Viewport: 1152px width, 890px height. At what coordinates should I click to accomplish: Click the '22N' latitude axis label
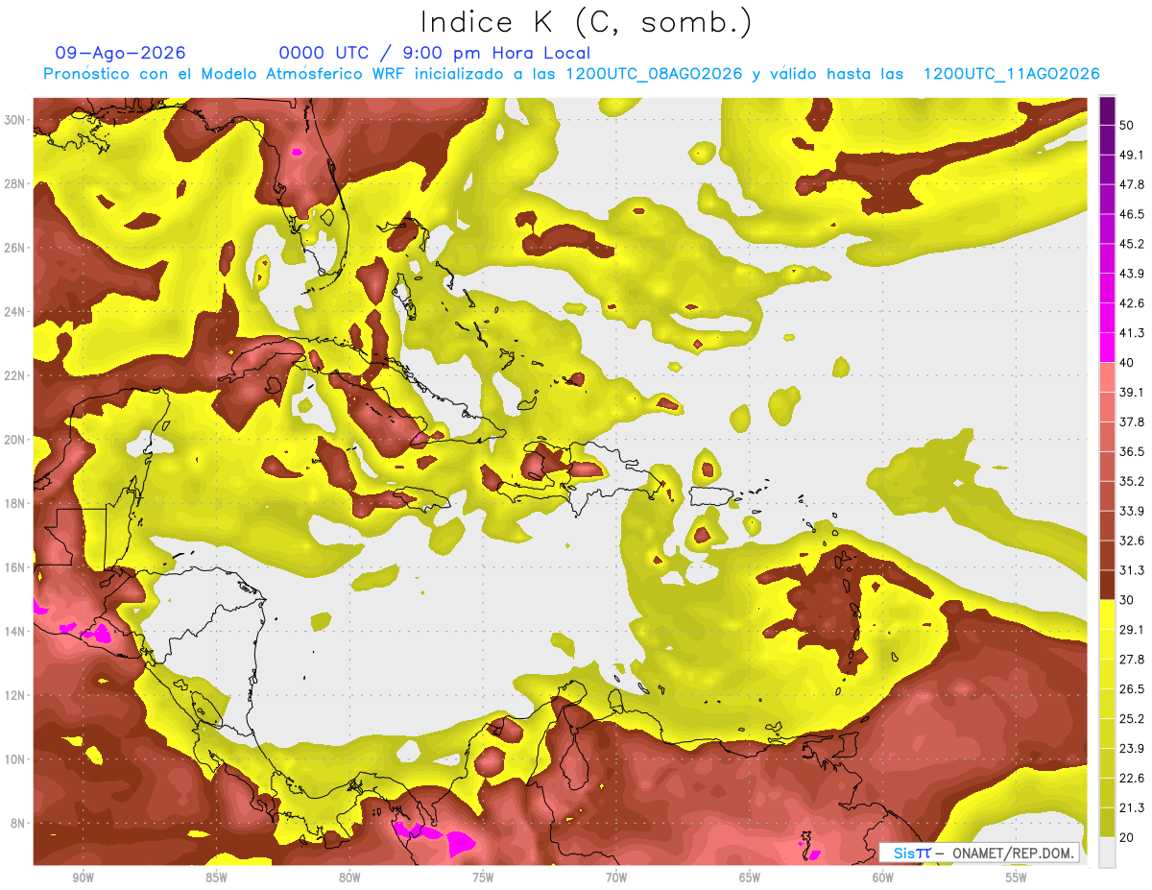point(14,375)
